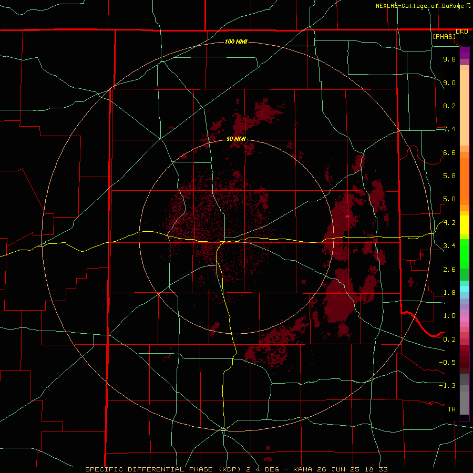
Task: Pick the pink band of the color bar
Action: click(x=464, y=318)
